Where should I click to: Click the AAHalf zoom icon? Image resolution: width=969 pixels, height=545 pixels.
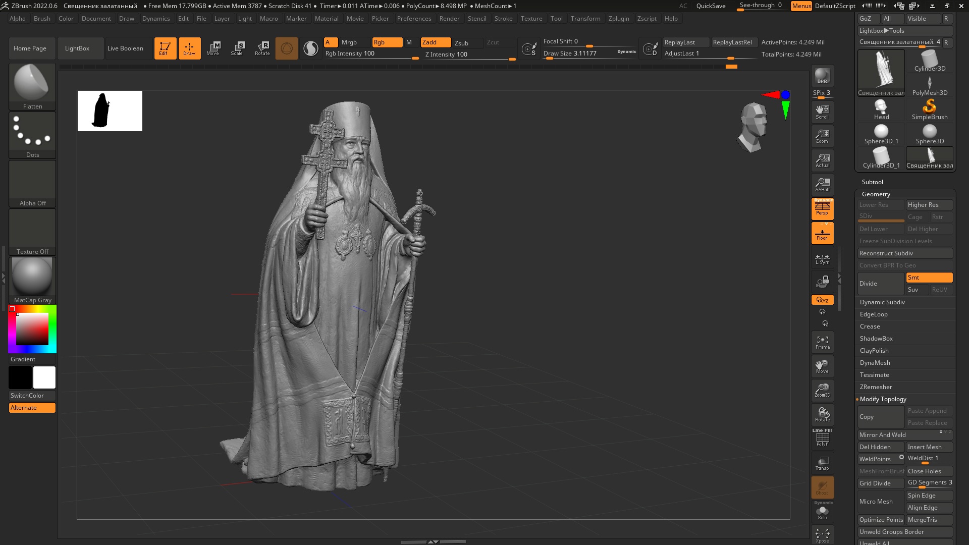point(822,185)
